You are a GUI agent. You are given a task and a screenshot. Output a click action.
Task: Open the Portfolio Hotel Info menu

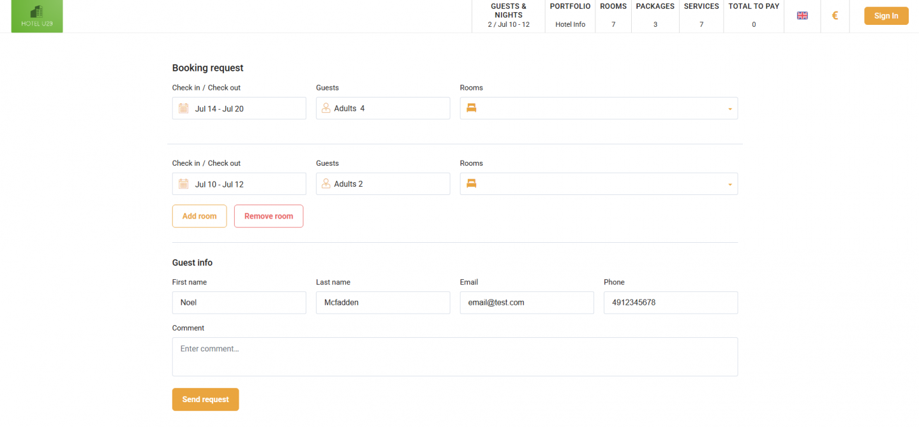570,16
